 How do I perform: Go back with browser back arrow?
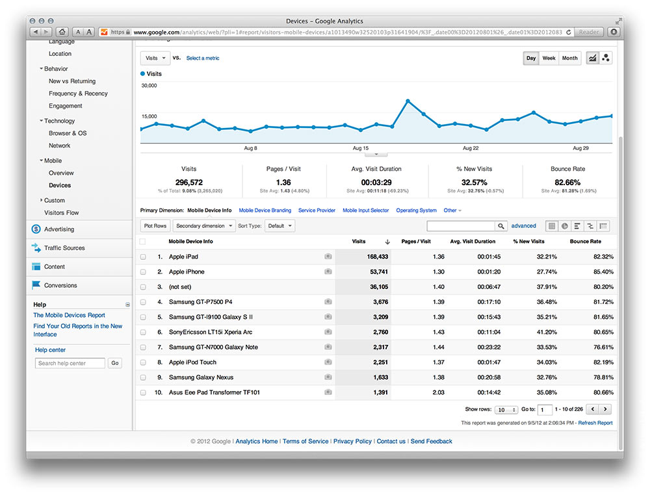pos(36,32)
